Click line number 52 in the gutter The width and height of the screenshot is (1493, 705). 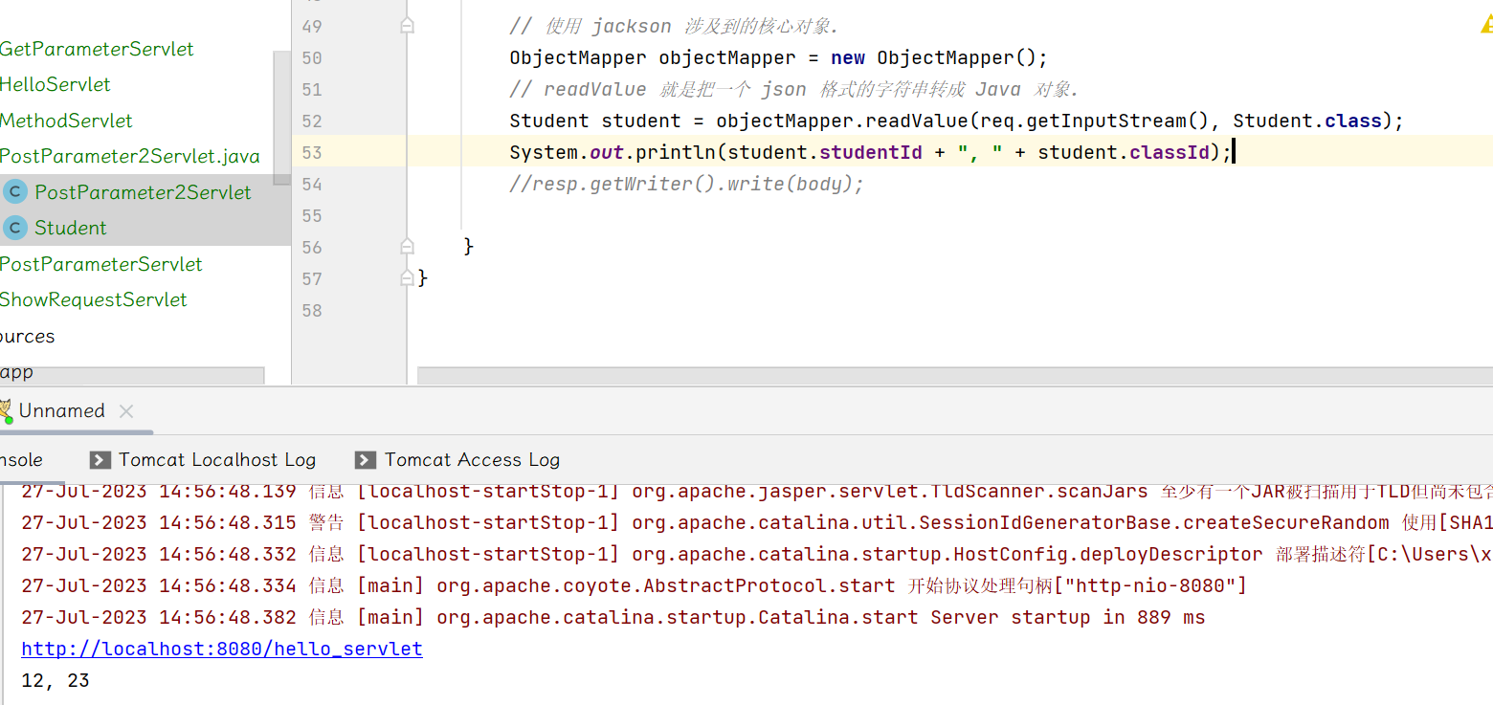[311, 121]
